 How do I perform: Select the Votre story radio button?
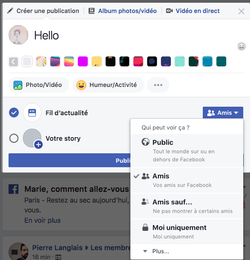tap(14, 138)
